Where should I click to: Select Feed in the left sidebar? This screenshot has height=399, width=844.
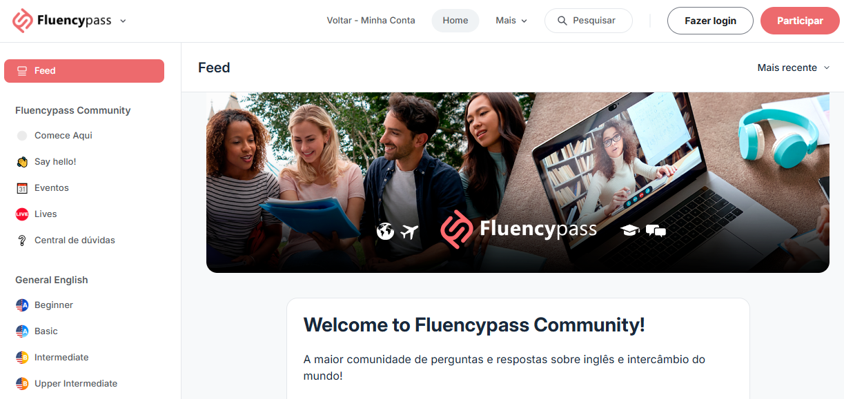[84, 71]
